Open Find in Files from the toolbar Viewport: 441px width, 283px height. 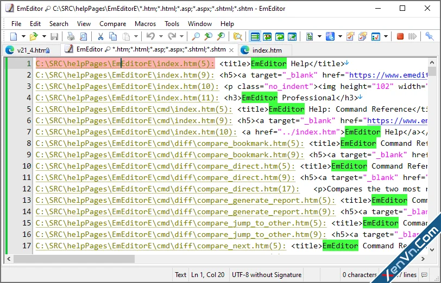238,36
